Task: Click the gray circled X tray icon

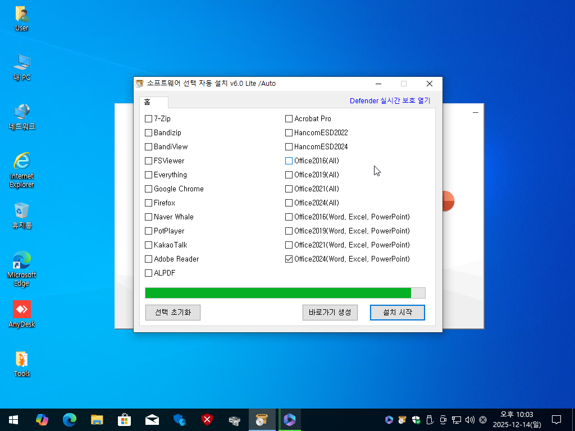Action: (483, 420)
